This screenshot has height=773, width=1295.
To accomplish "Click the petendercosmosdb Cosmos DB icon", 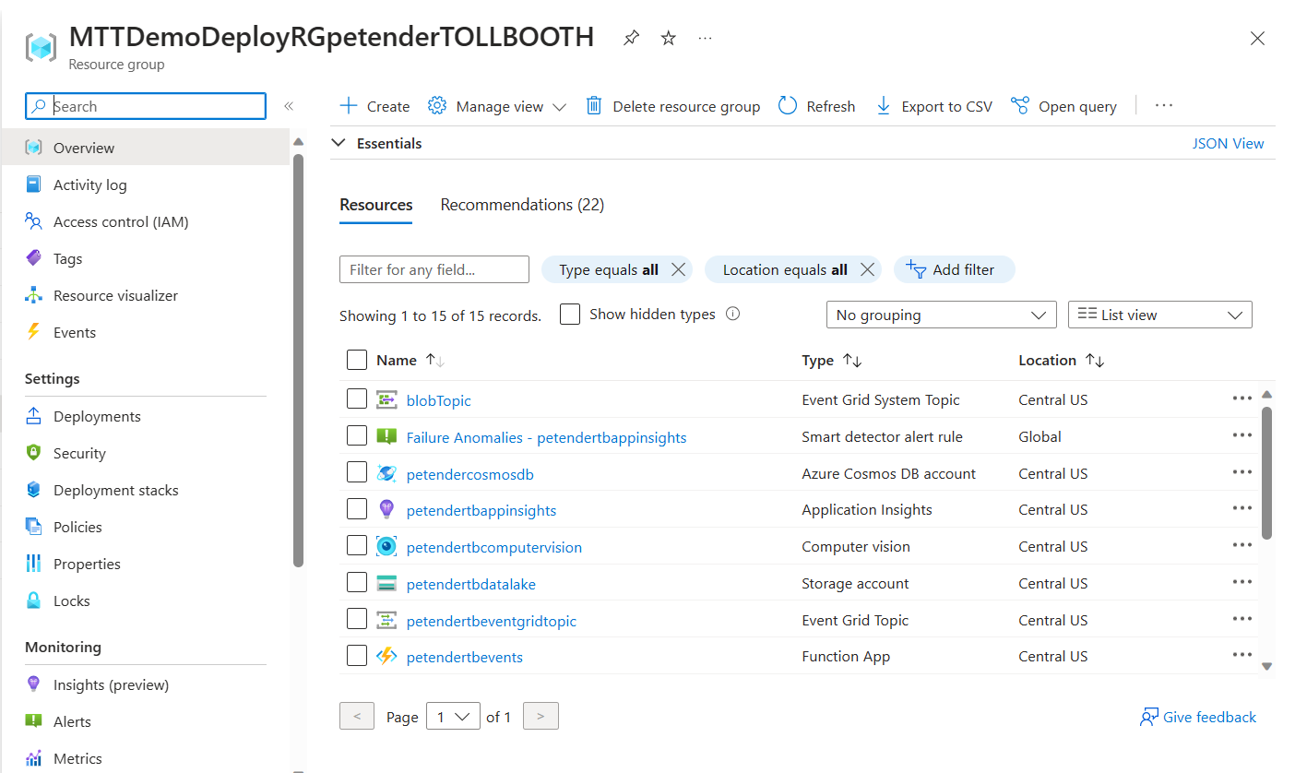I will coord(386,474).
